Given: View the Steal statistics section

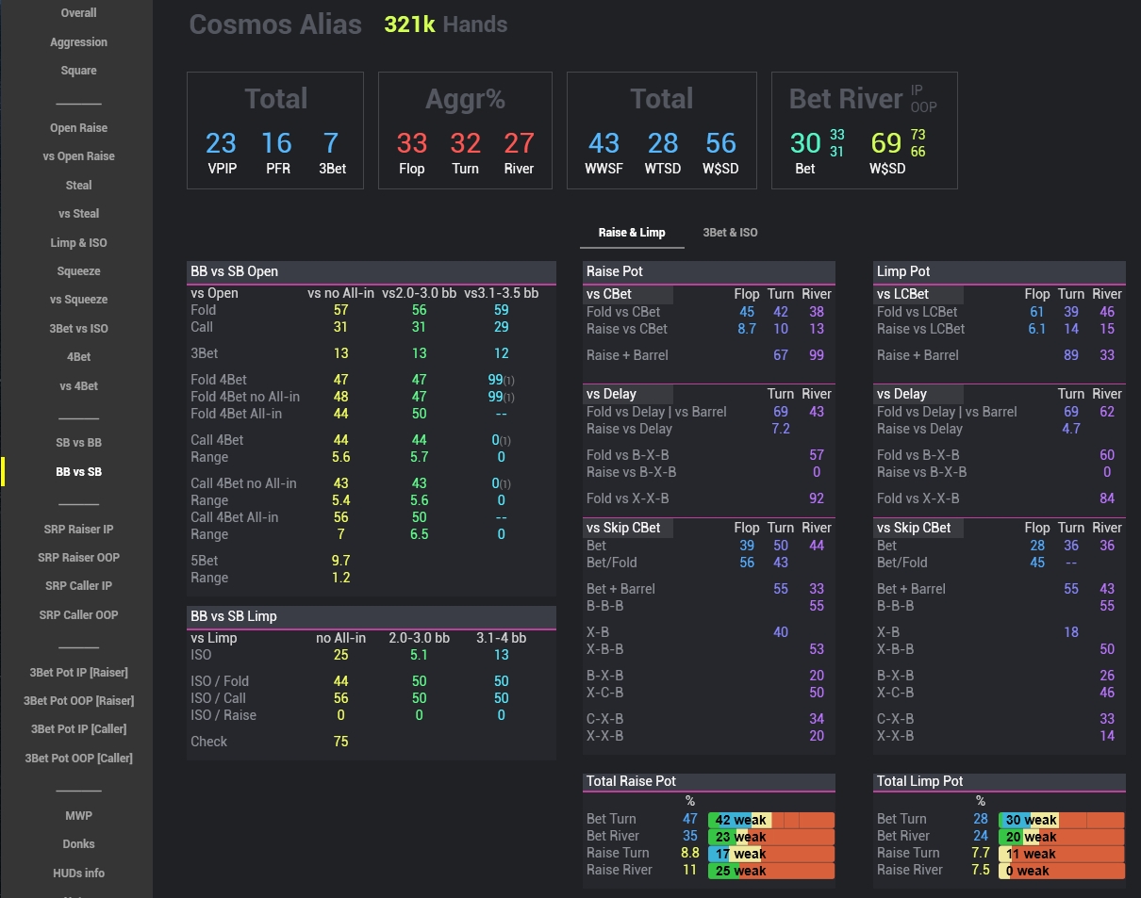Looking at the screenshot, I should click(78, 185).
